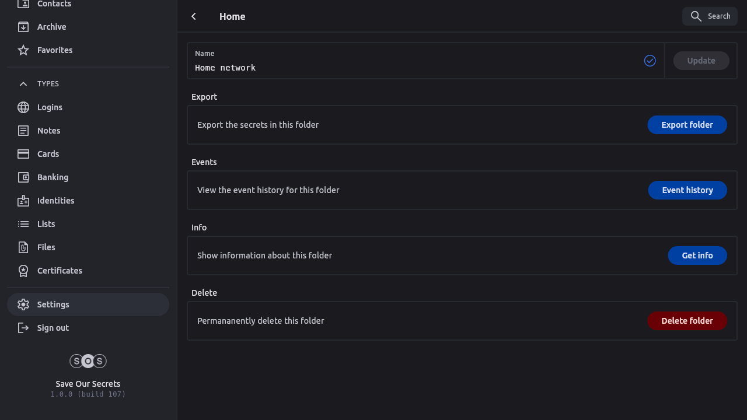Select Lists in the sidebar

(46, 224)
